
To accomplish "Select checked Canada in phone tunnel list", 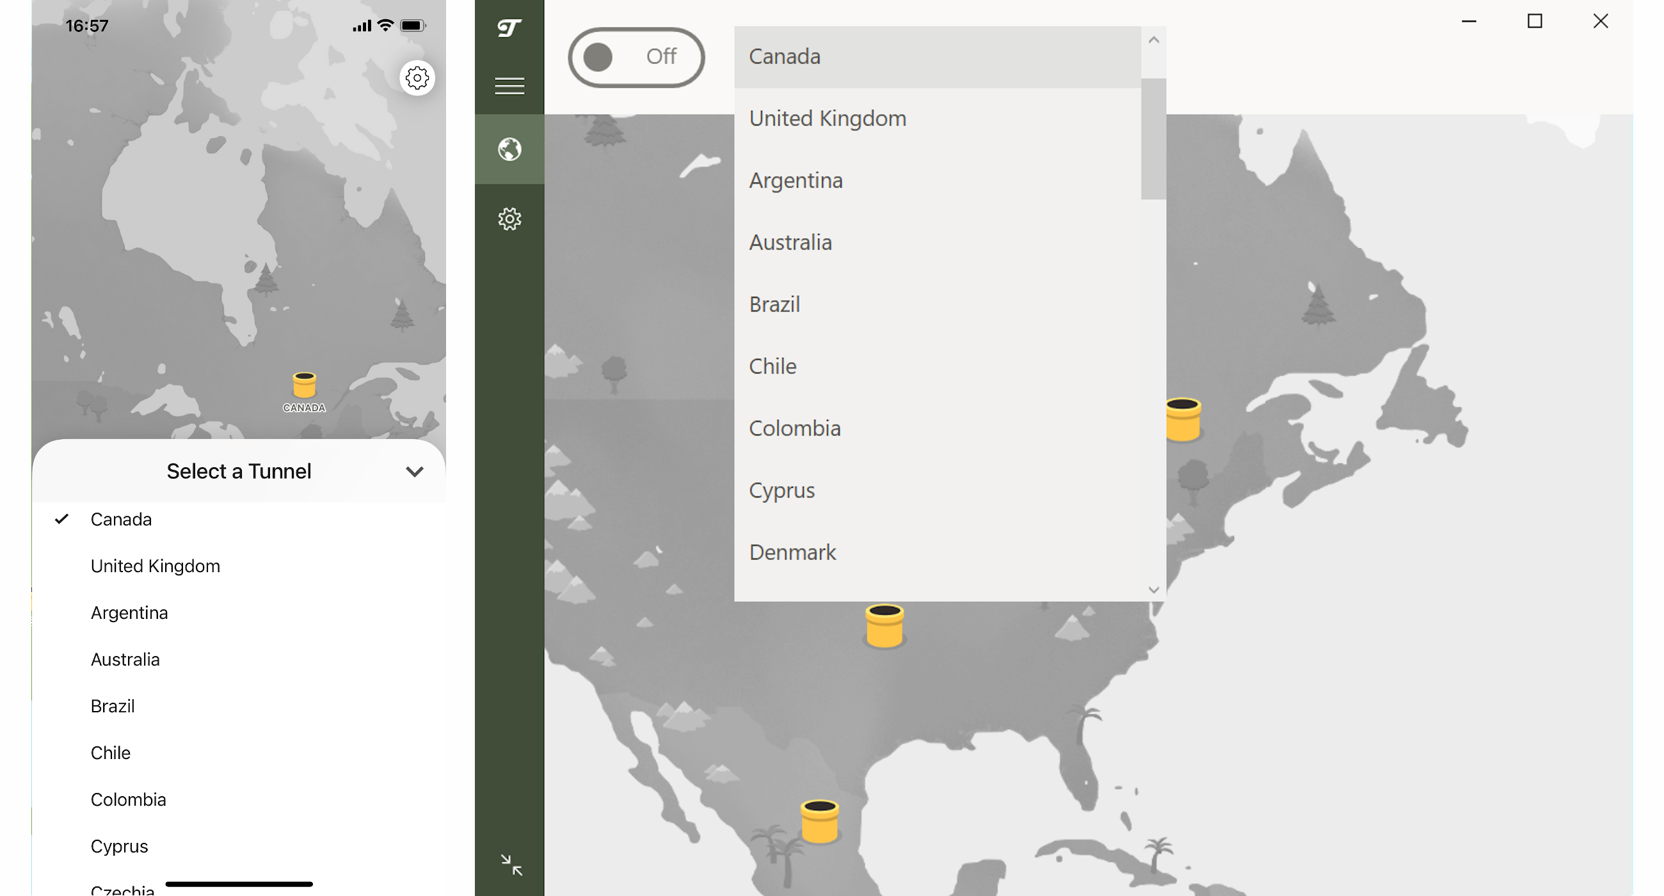I will pos(121,519).
